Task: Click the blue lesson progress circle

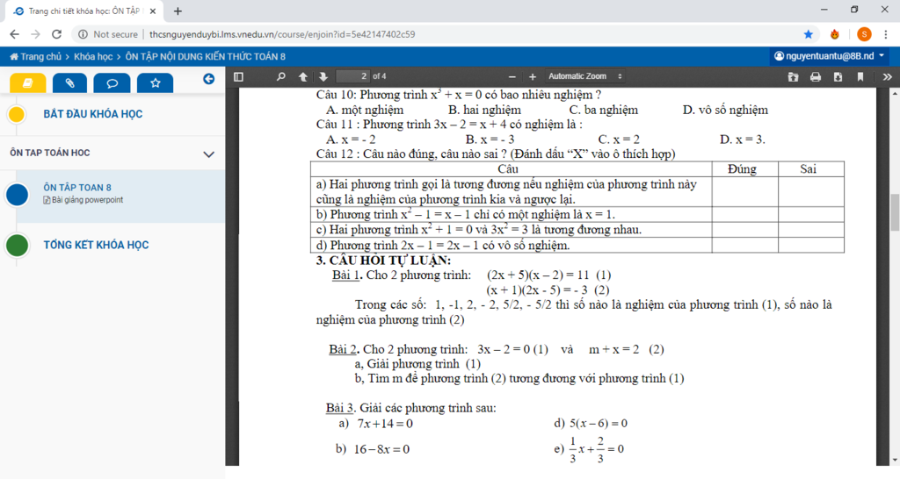Action: coord(18,195)
